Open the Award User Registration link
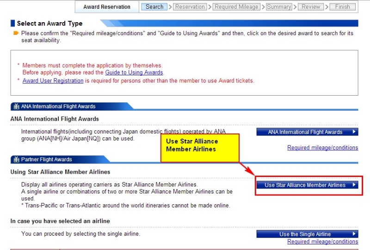 point(53,81)
